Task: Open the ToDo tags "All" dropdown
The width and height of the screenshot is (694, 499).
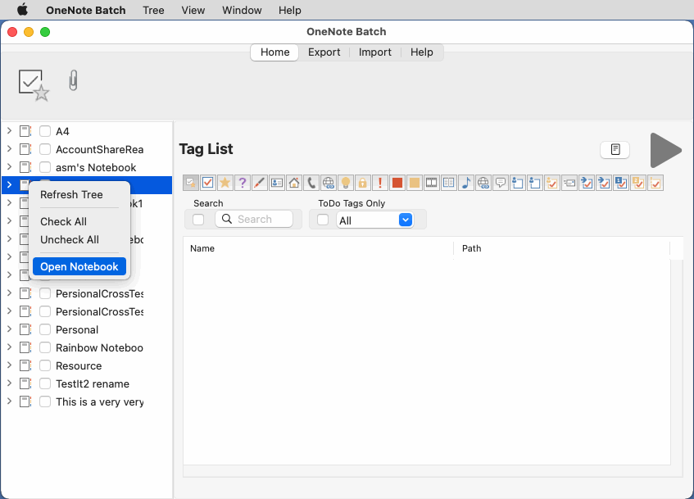Action: click(374, 220)
